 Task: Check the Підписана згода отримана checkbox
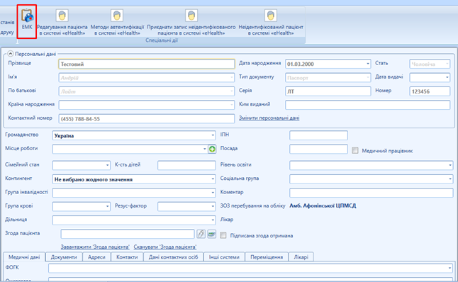pyautogui.click(x=223, y=235)
